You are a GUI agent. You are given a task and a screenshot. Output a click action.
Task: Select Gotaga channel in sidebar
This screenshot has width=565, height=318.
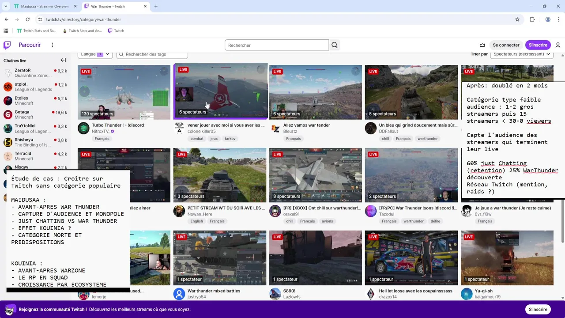[x=35, y=114]
